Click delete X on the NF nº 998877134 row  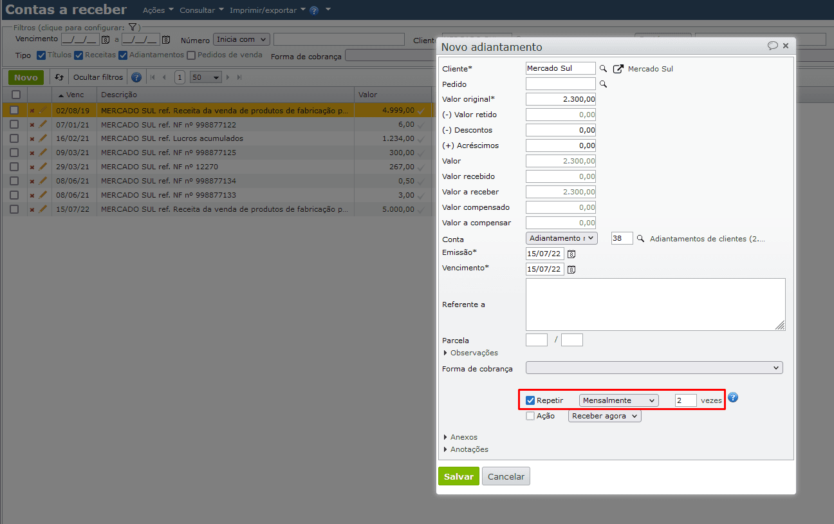click(32, 182)
